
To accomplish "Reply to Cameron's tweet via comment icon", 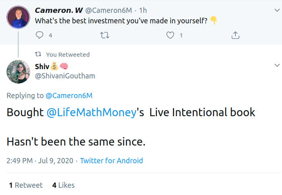I will pyautogui.click(x=39, y=35).
